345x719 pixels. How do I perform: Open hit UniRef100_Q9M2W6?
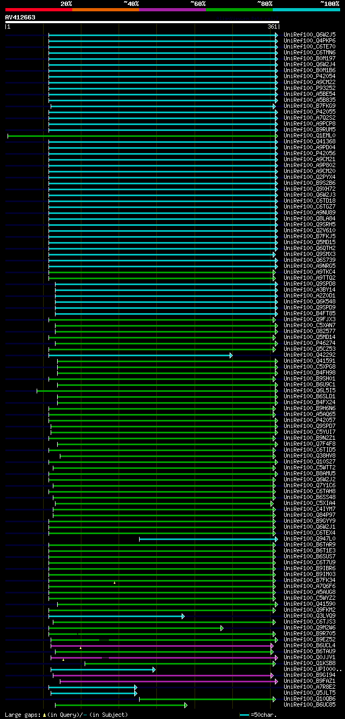(310, 628)
